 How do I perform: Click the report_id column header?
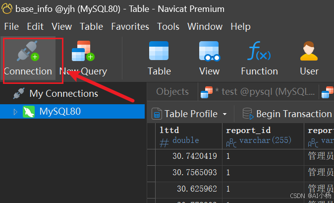click(x=263, y=135)
